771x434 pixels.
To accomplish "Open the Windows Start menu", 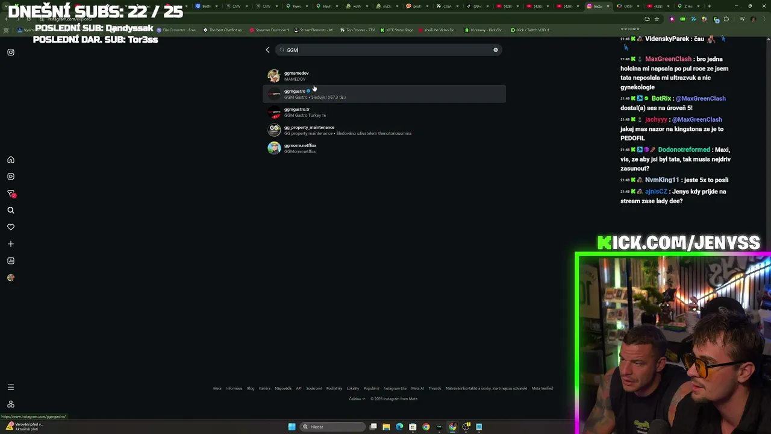I will click(x=292, y=427).
